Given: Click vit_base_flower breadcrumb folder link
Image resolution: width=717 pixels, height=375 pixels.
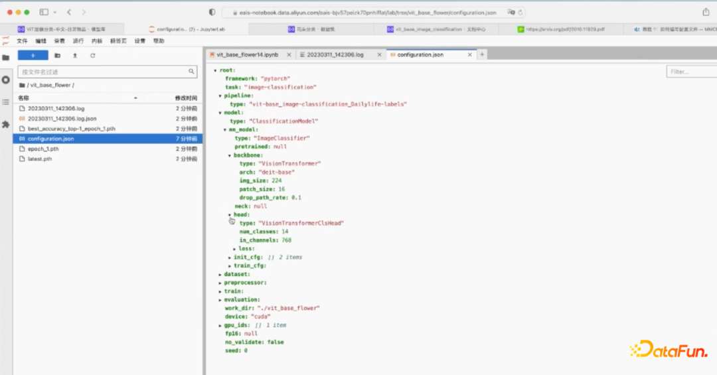Looking at the screenshot, I should tap(50, 85).
